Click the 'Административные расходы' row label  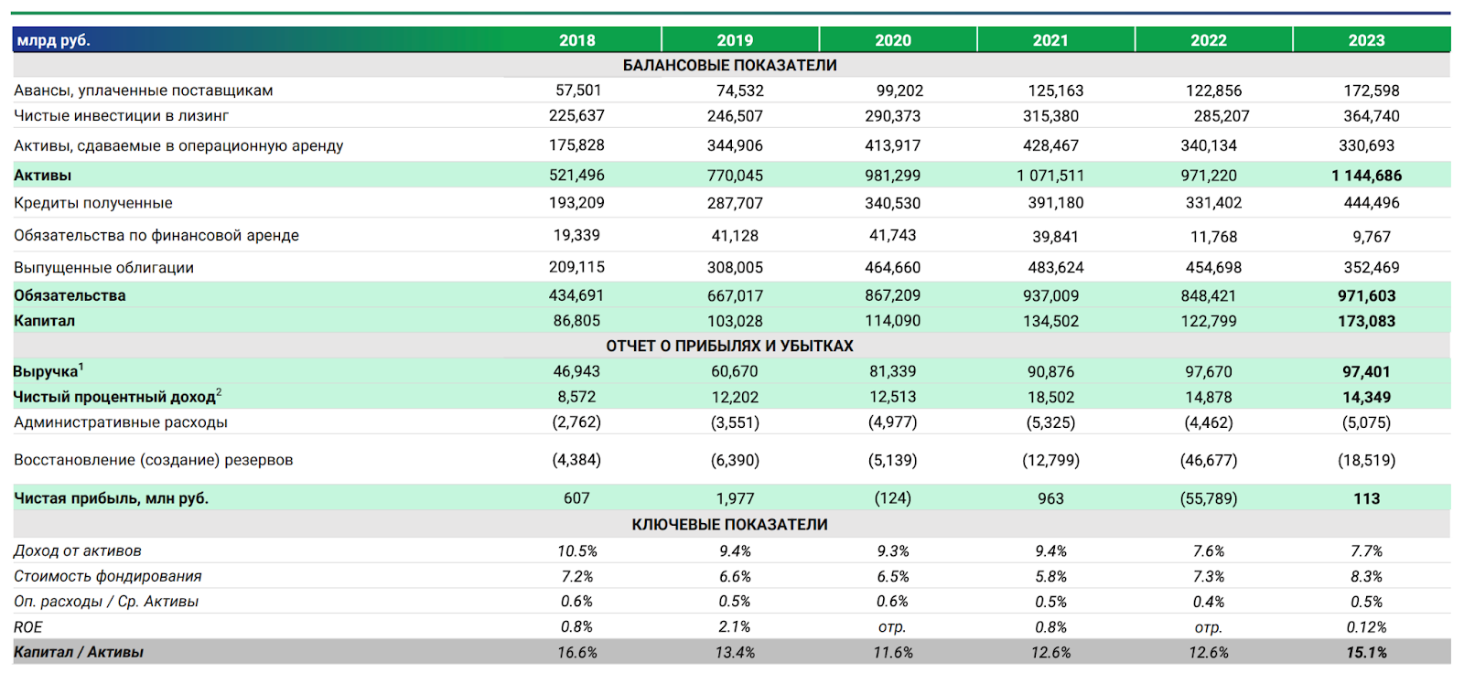click(x=121, y=422)
